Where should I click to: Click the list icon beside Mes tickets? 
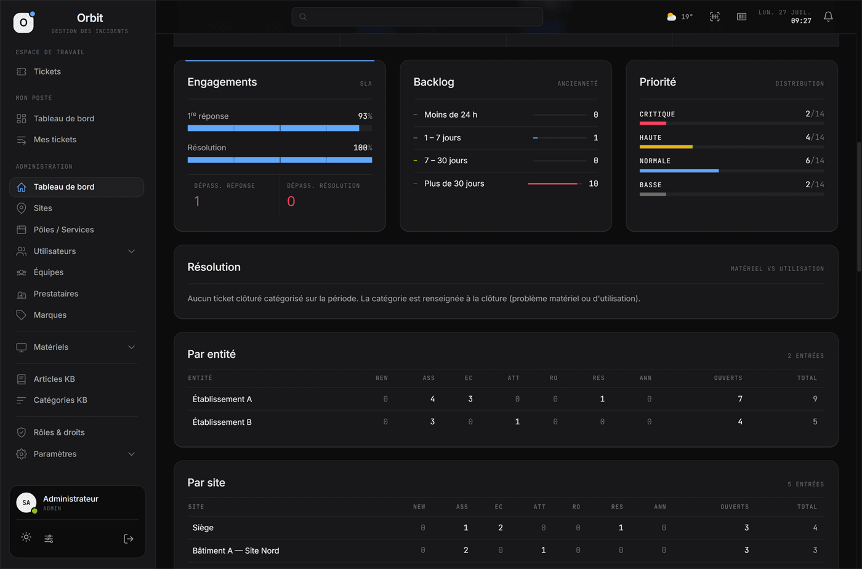(x=22, y=140)
